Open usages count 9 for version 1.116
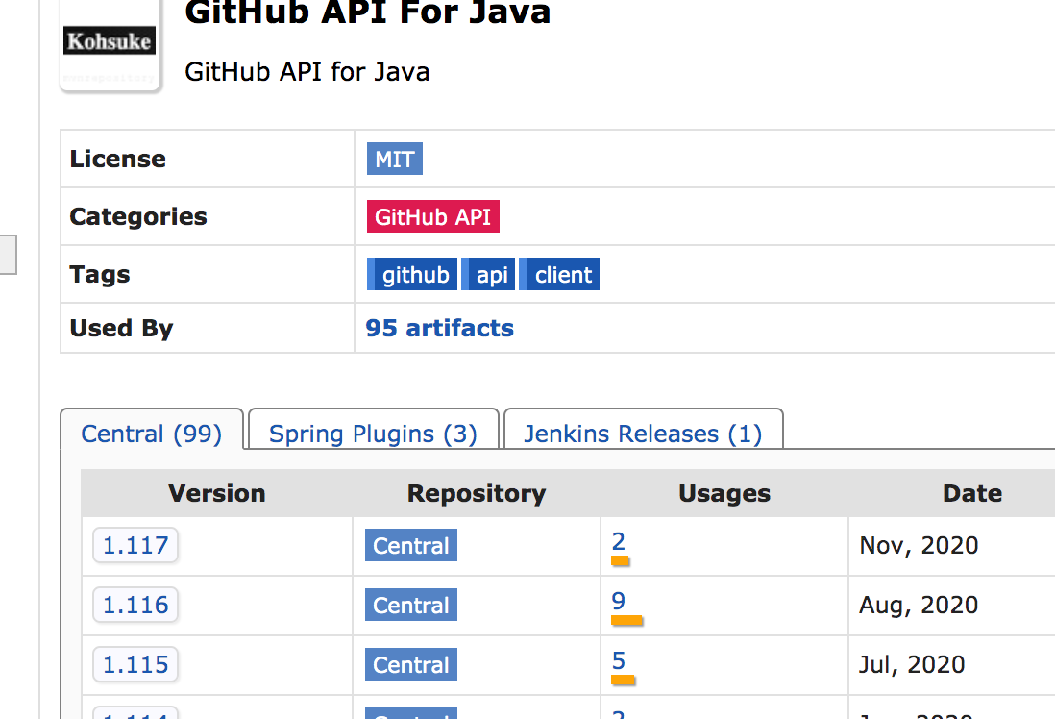This screenshot has width=1055, height=719. pyautogui.click(x=618, y=602)
